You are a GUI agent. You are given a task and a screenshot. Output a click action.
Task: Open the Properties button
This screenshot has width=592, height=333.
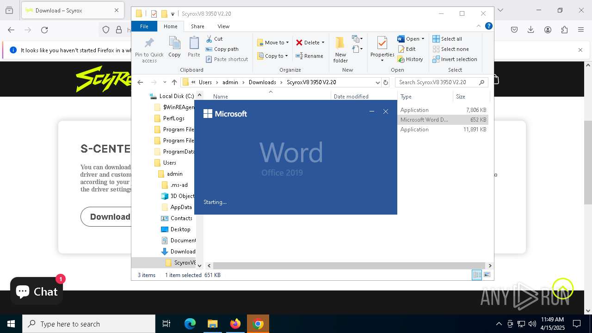[x=382, y=49]
